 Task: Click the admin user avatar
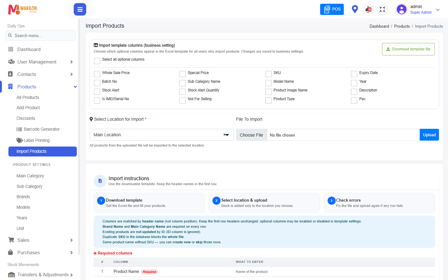click(402, 9)
